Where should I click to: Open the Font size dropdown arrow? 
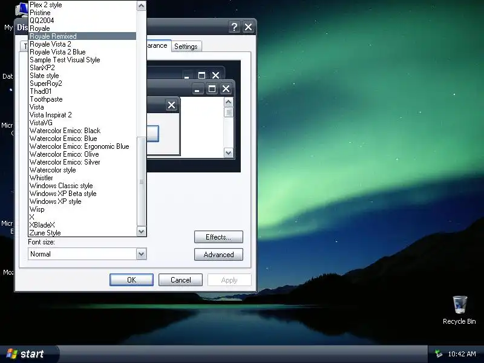coord(142,254)
